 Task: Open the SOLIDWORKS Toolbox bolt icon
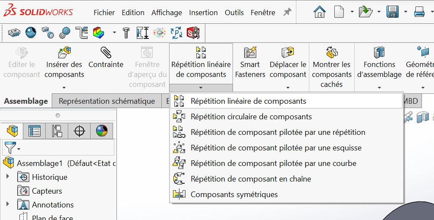[126, 32]
